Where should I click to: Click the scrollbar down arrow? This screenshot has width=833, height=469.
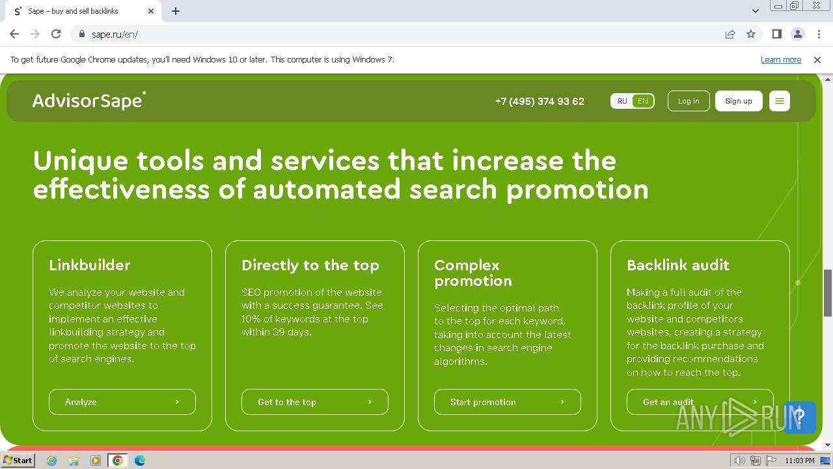coord(828,444)
